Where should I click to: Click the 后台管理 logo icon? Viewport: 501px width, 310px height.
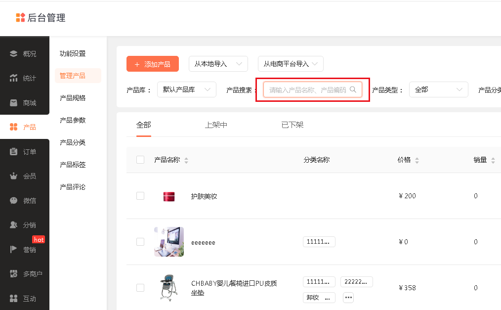point(20,18)
